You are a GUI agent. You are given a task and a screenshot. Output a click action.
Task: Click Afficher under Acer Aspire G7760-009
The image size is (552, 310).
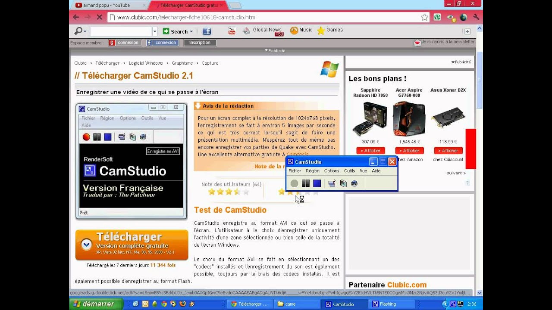[x=410, y=151]
